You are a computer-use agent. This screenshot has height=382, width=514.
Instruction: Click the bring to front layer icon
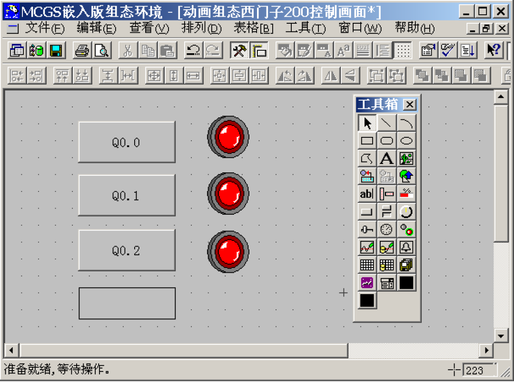422,76
